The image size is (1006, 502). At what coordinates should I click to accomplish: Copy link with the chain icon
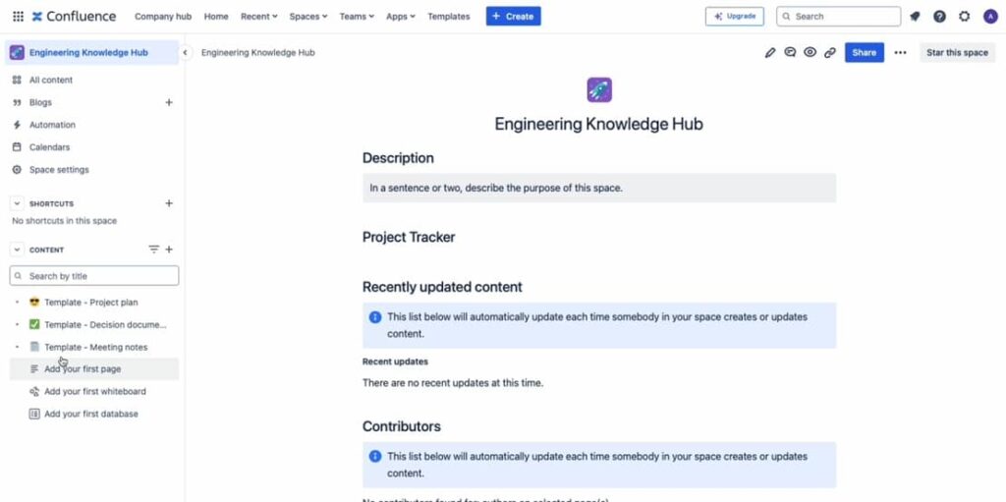tap(830, 53)
